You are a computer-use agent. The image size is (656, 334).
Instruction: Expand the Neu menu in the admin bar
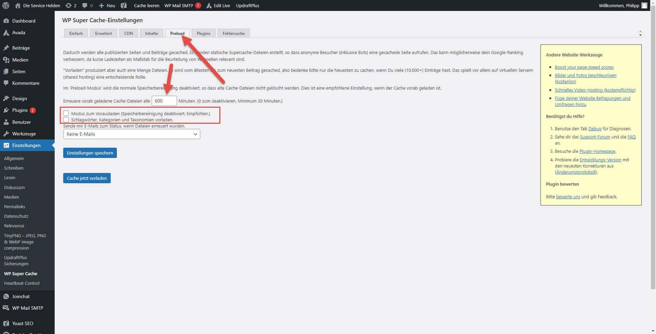tap(106, 5)
